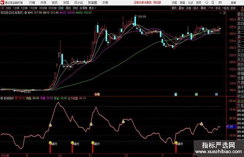Screen dimensions: 244x157
Task: Click the first smiley 飙升 signal icon
Action: [50, 143]
